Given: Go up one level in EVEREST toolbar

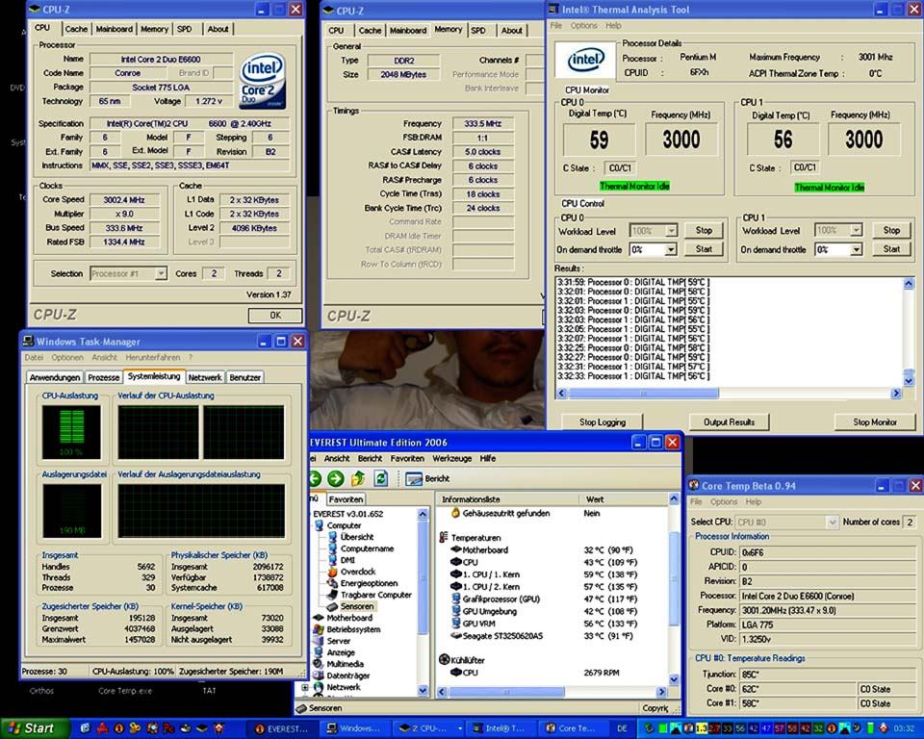Looking at the screenshot, I should pos(358,478).
